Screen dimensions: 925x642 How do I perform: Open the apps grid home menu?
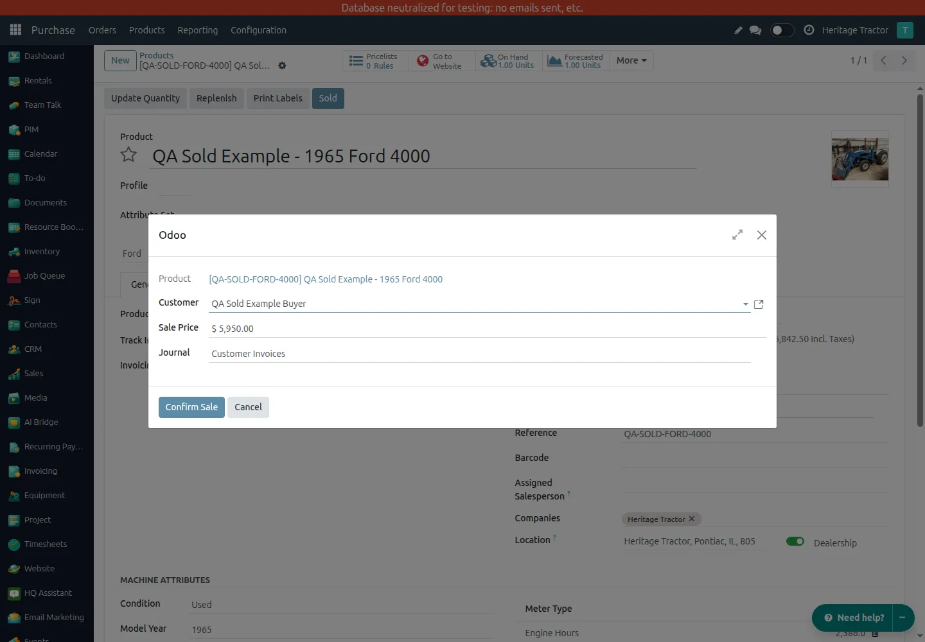[x=16, y=30]
